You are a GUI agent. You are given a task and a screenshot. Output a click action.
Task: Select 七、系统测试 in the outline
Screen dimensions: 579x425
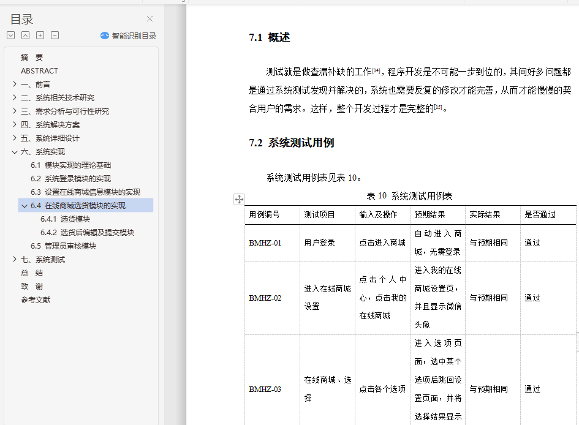tap(43, 260)
